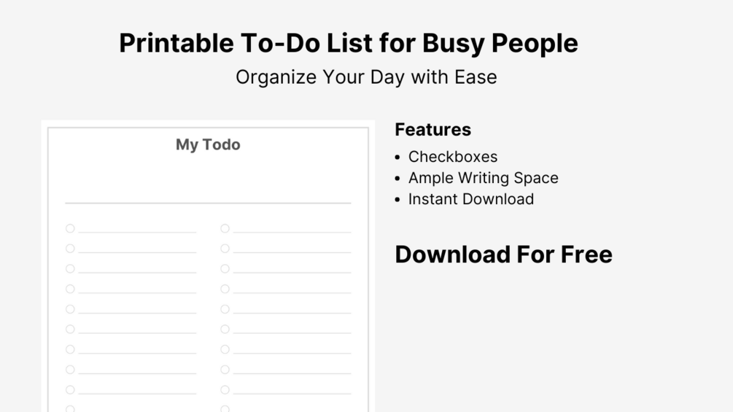Select the Ample Writing Space feature item
The image size is (733, 412).
[x=483, y=178]
